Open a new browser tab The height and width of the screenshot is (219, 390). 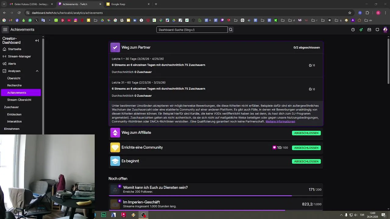(156, 4)
